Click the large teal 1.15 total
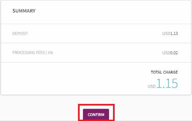This screenshot has width=192, height=121. (167, 83)
